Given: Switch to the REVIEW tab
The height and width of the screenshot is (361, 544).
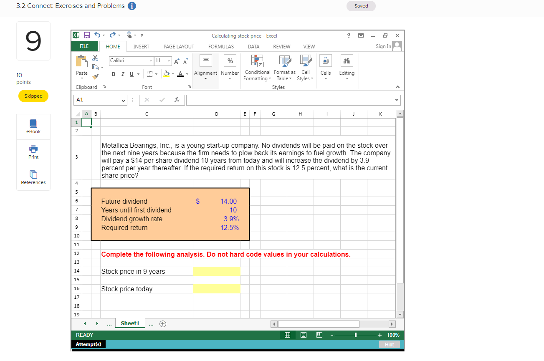Looking at the screenshot, I should pyautogui.click(x=282, y=47).
